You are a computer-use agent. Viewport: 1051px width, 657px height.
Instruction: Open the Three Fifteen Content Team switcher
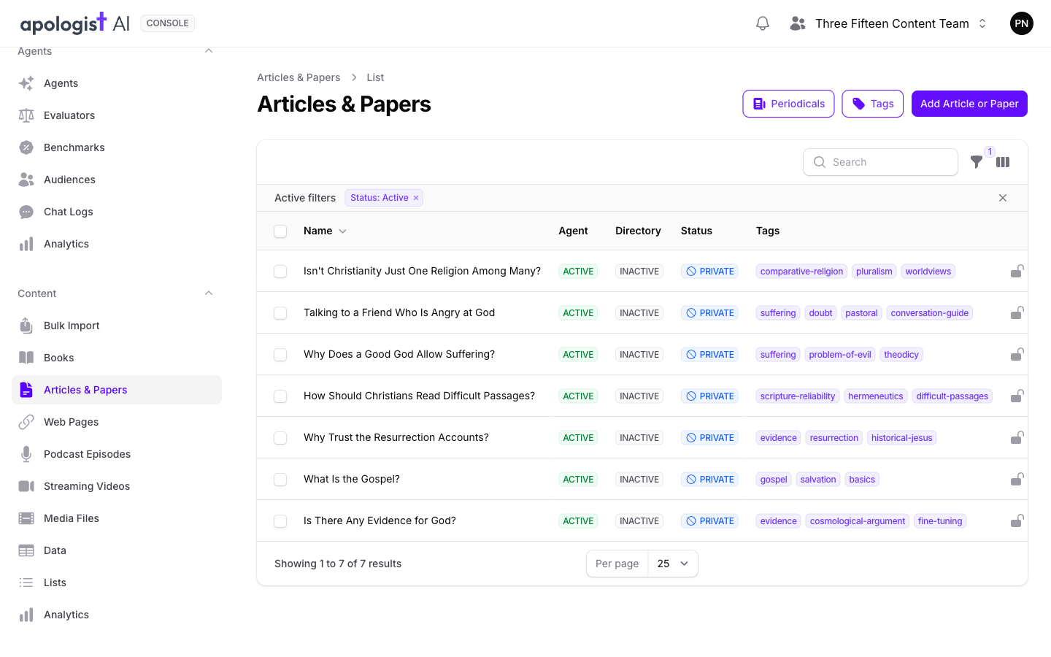click(888, 23)
